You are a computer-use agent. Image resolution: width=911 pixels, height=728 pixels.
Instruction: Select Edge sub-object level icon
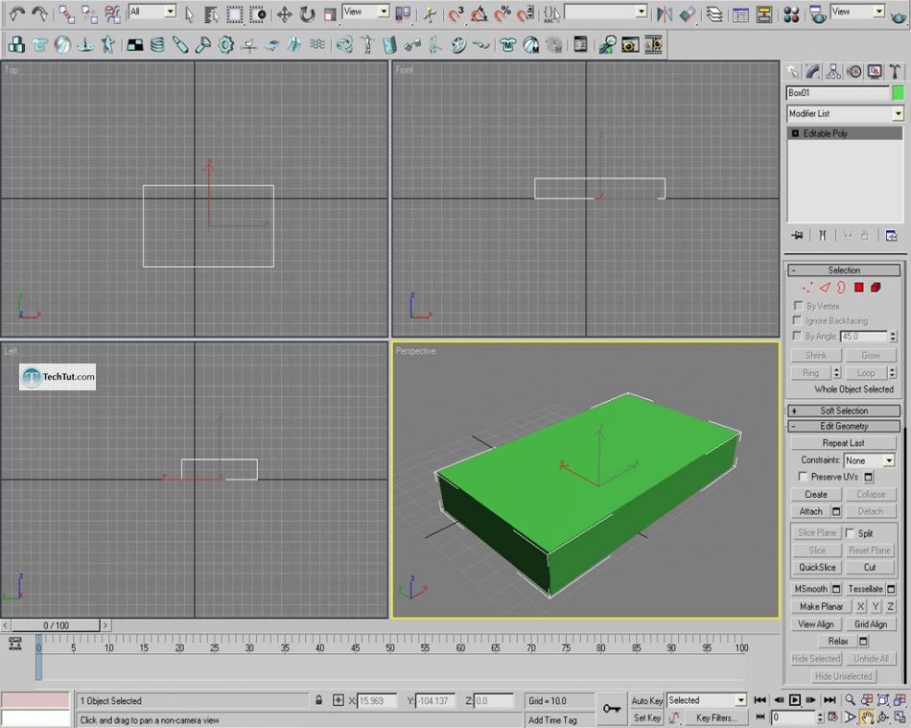(825, 288)
